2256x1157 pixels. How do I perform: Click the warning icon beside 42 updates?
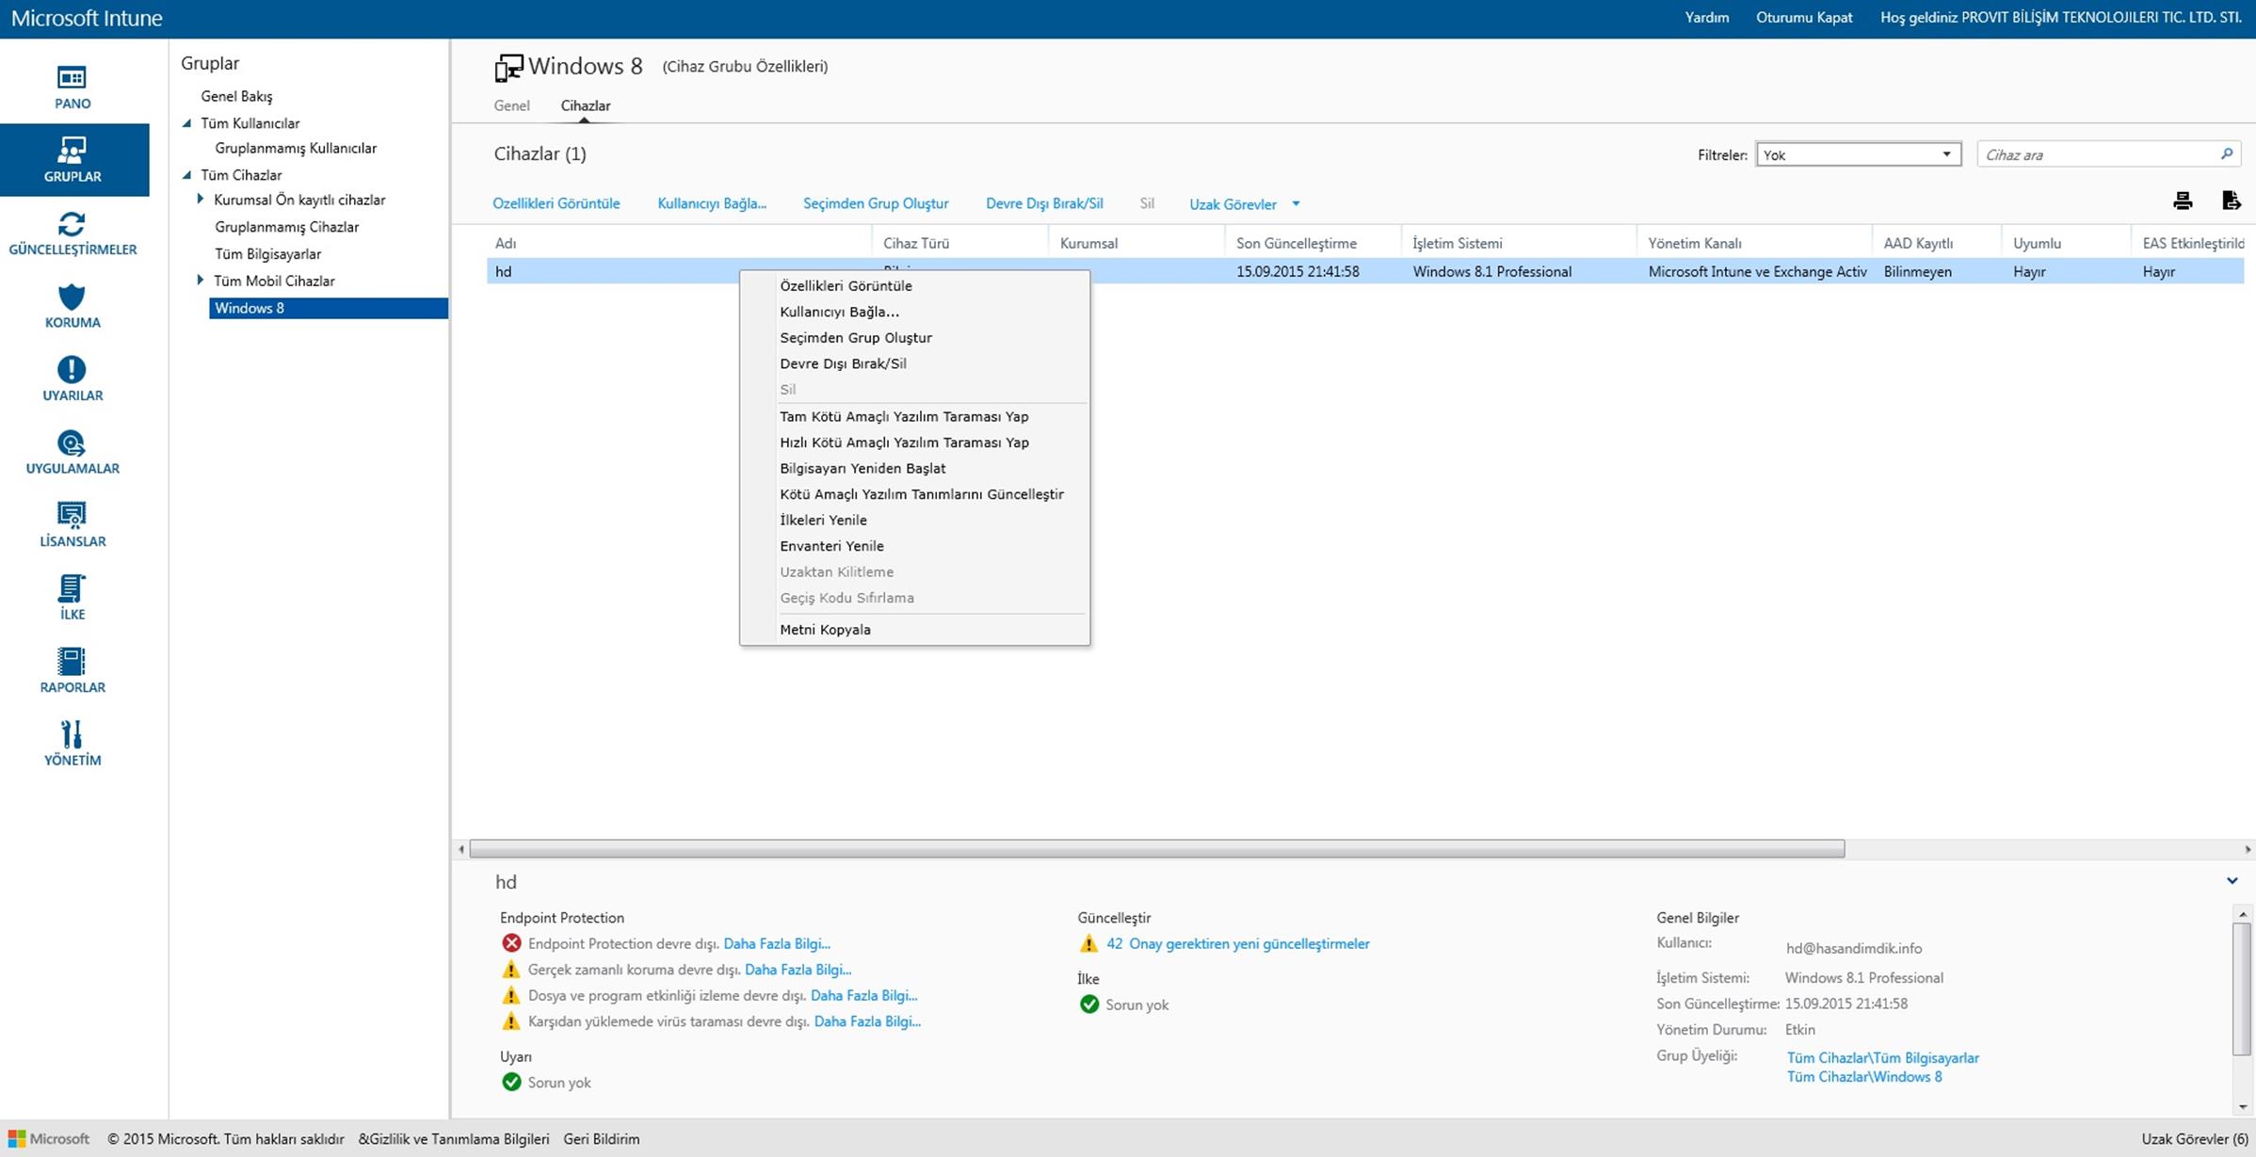pyautogui.click(x=1089, y=943)
